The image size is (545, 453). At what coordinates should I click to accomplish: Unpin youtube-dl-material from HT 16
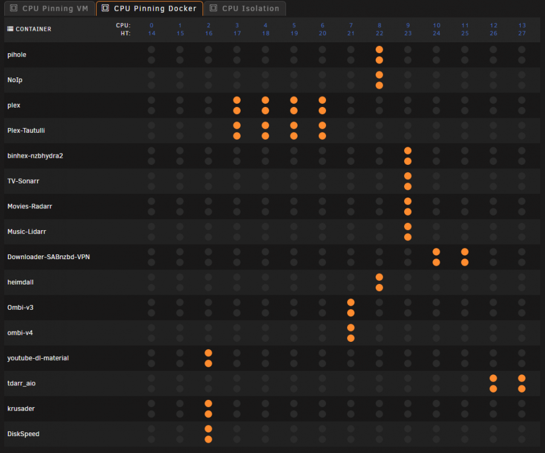click(208, 364)
